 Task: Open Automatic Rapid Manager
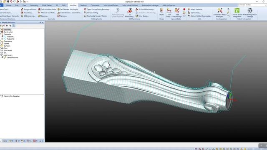tap(220, 13)
